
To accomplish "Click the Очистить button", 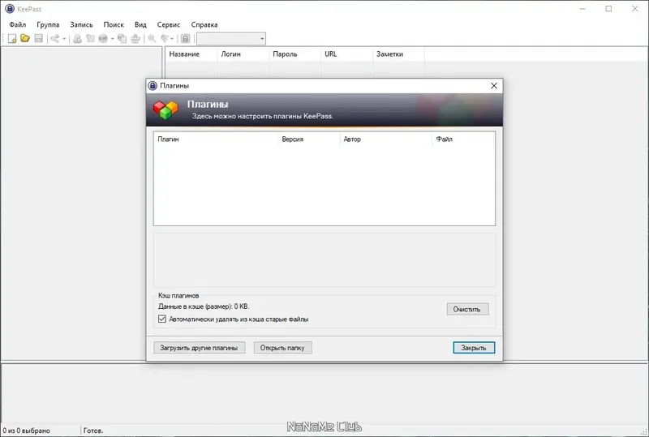I will [x=467, y=309].
